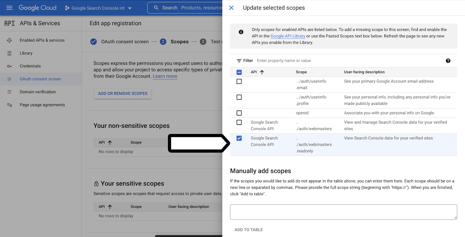This screenshot has height=237, width=465.
Task: Click the Google Cloud logo
Action: click(37, 8)
